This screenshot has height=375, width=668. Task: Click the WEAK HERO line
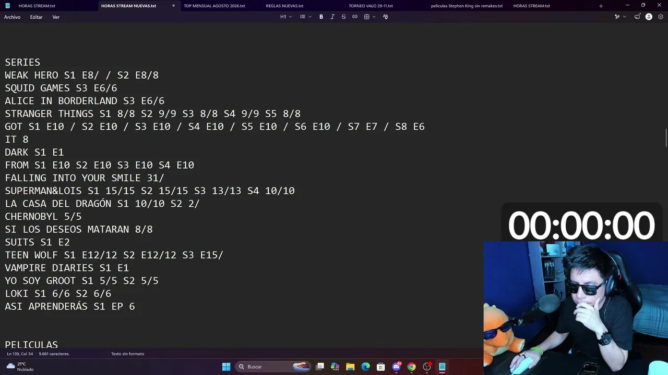click(x=81, y=76)
